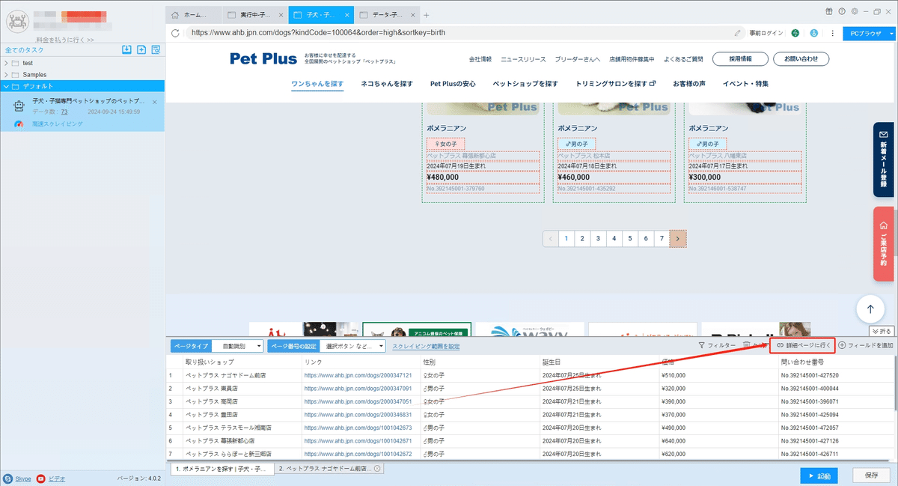Switch to the ホーム tab

(194, 15)
